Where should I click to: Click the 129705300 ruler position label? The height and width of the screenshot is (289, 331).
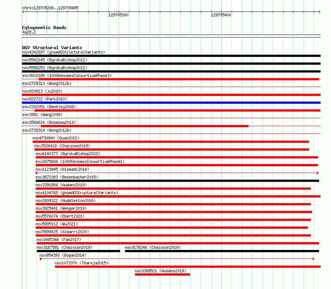tap(118, 15)
